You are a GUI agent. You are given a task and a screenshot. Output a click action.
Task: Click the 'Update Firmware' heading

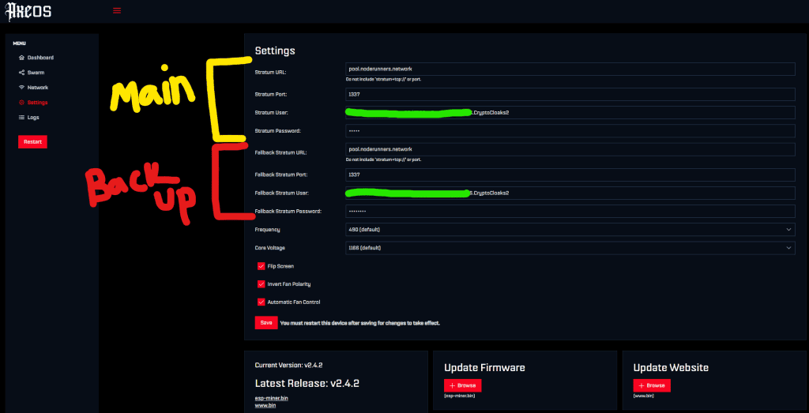click(484, 368)
